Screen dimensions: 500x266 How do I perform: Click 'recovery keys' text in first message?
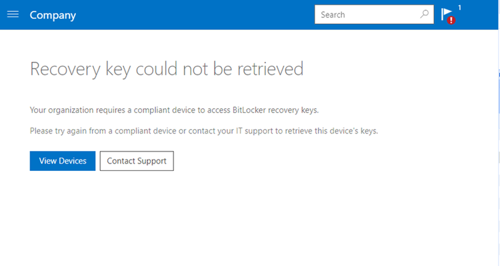click(x=295, y=110)
